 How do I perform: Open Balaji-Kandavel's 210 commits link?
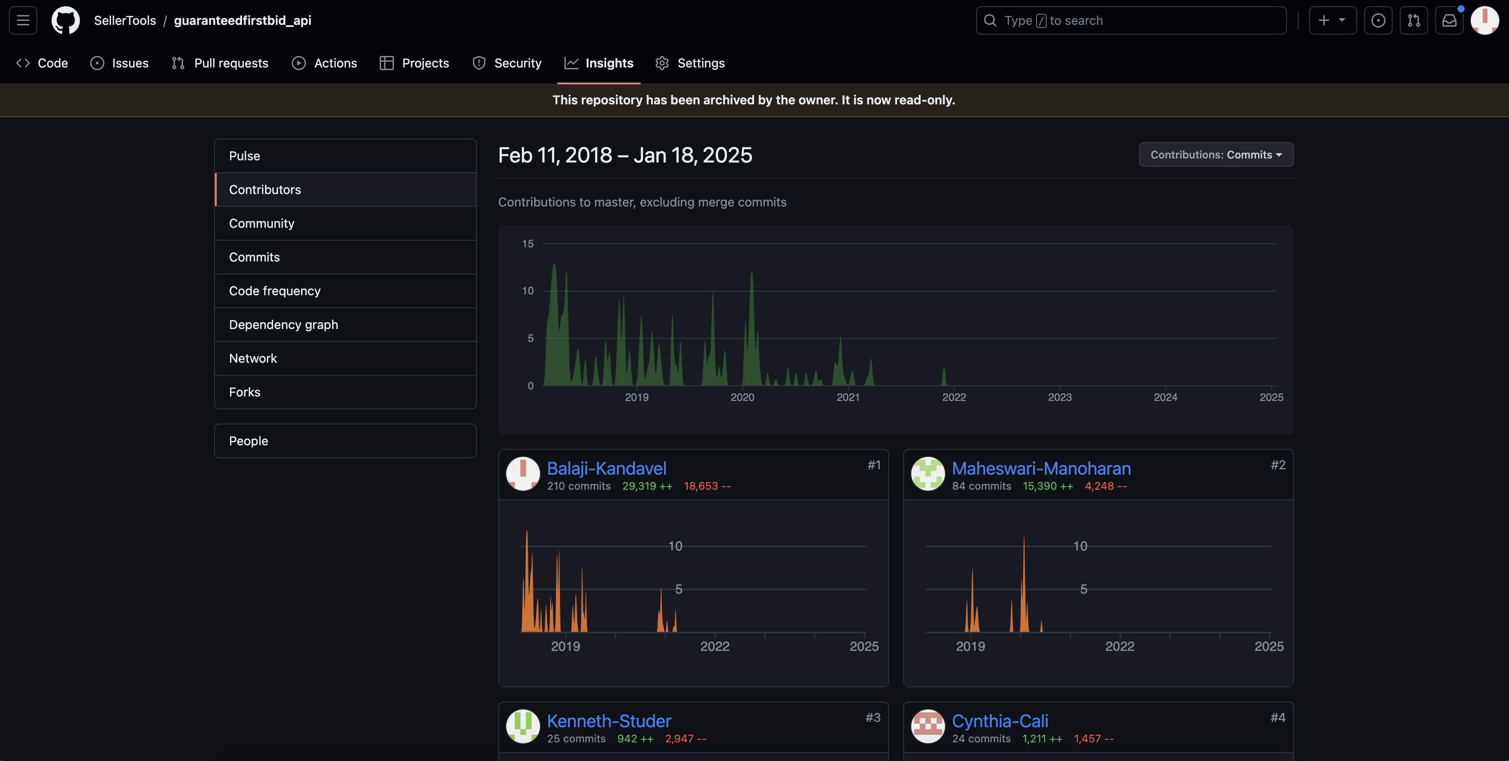point(579,486)
